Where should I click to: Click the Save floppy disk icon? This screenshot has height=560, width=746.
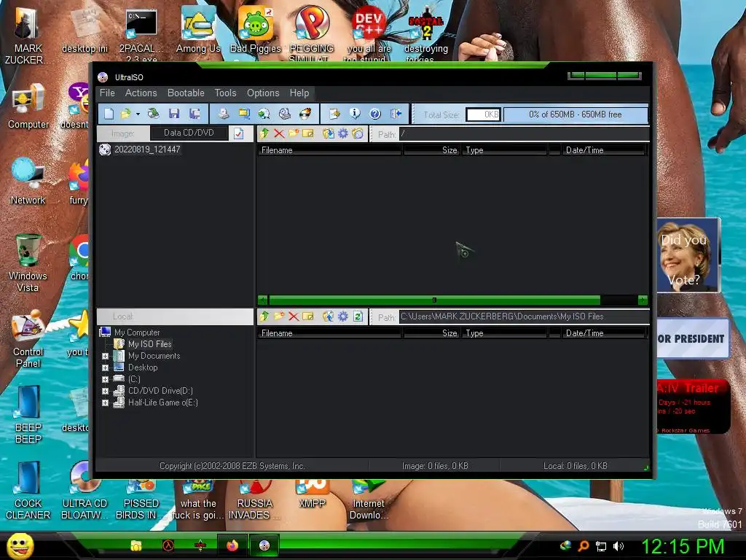[x=174, y=113]
